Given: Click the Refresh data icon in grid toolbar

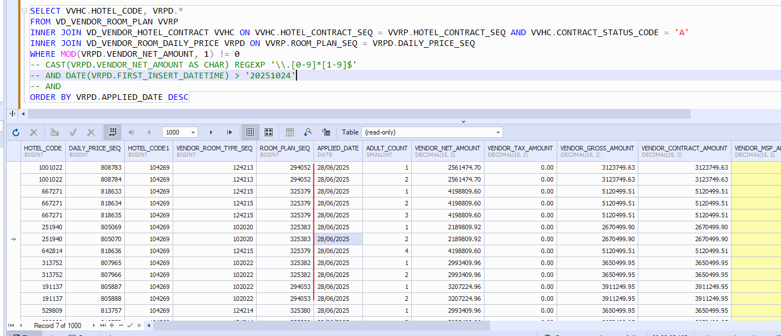Looking at the screenshot, I should (x=16, y=132).
